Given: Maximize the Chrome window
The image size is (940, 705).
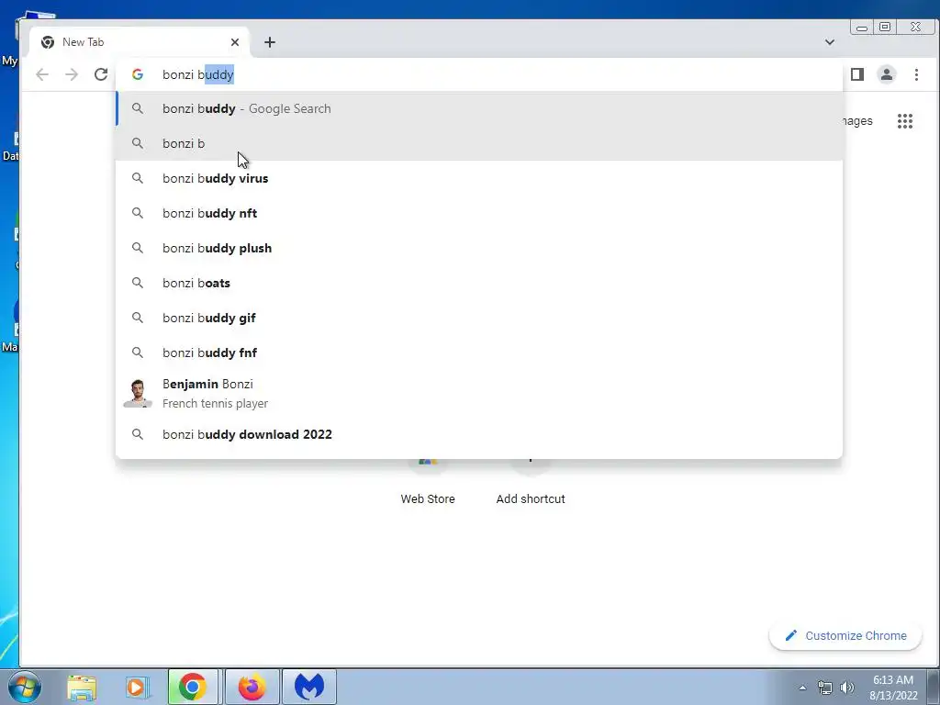Looking at the screenshot, I should coord(885,27).
